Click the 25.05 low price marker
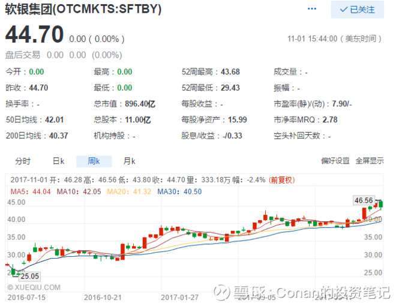Image resolution: width=396 pixels, height=303 pixels. click(29, 276)
